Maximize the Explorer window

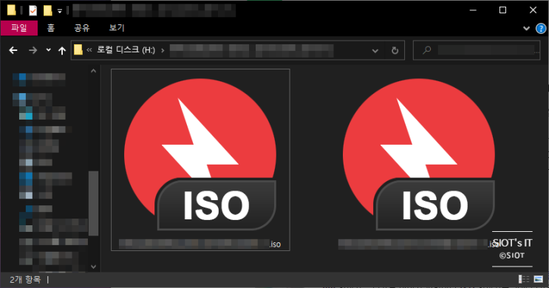502,10
